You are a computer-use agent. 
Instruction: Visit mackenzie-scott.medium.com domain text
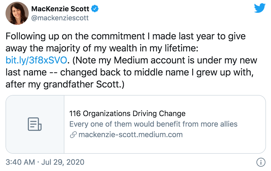[x=130, y=135]
